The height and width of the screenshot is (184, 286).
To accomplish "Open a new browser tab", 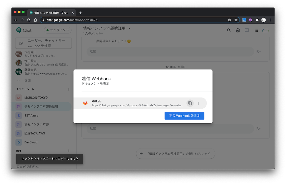I will [x=81, y=13].
